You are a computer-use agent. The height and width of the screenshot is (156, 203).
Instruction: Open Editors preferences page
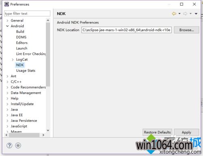pyautogui.click(x=22, y=43)
